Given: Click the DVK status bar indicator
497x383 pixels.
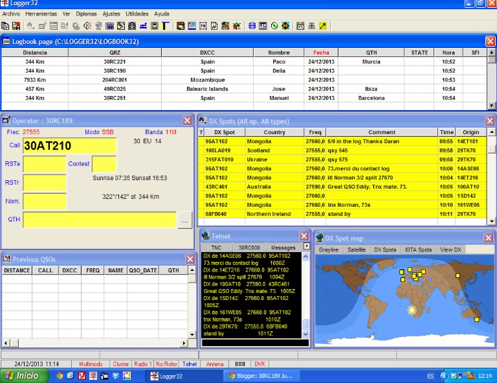Looking at the screenshot, I should 260,364.
